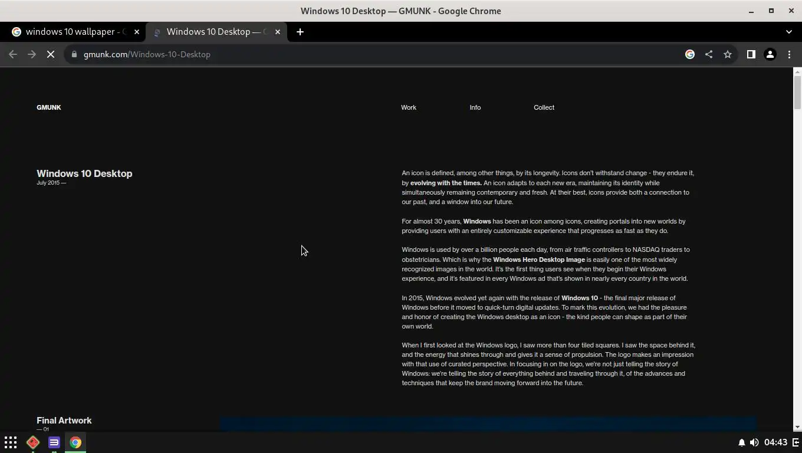Go back to previous page

click(13, 54)
